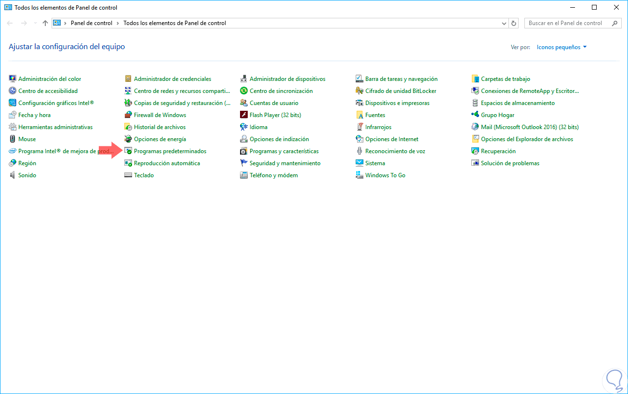
Task: Open the Carpetas de trabajo icon
Action: tap(475, 79)
